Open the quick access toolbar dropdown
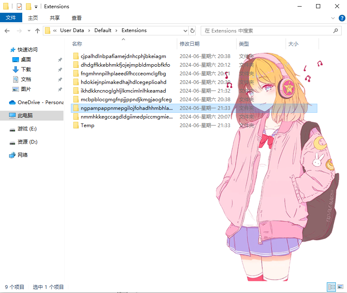The width and height of the screenshot is (347, 293). [36, 7]
